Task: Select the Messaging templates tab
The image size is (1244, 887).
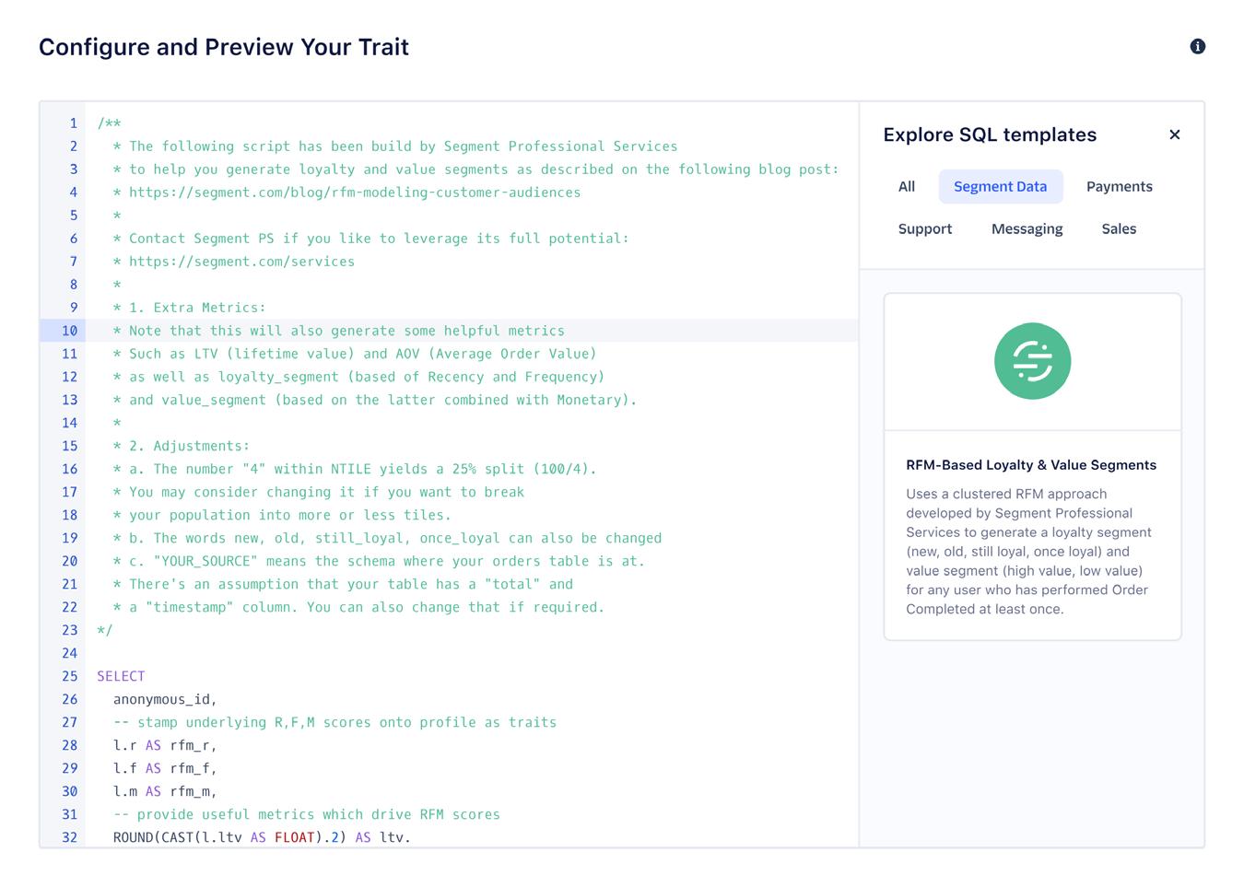Action: pyautogui.click(x=1027, y=228)
